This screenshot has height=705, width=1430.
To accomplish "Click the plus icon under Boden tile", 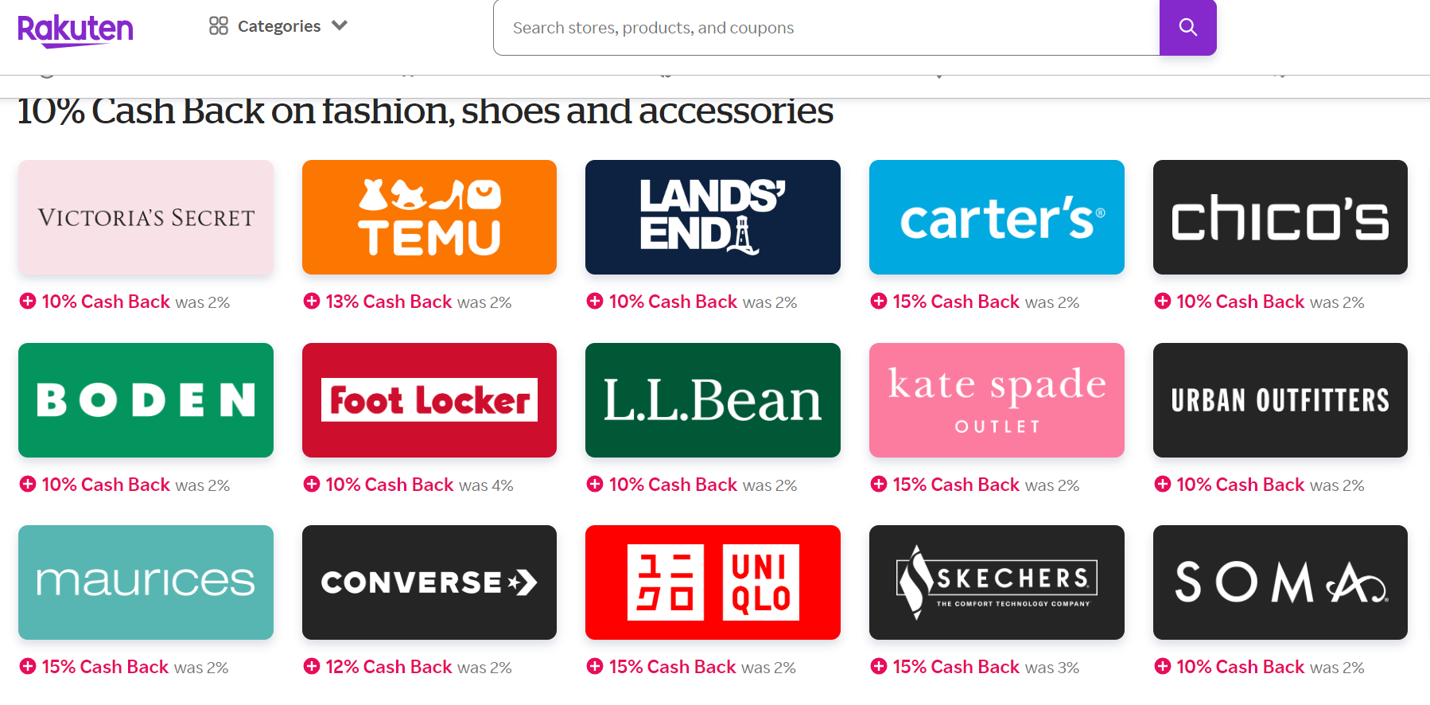I will 28,484.
